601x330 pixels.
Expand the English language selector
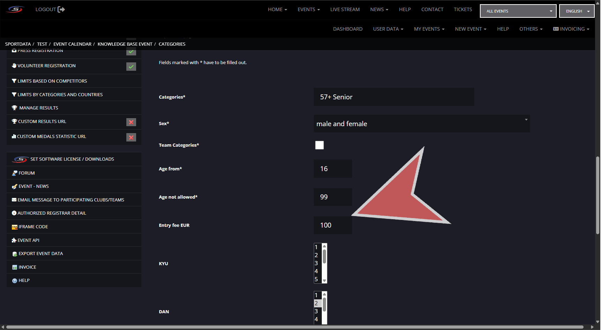pos(577,11)
